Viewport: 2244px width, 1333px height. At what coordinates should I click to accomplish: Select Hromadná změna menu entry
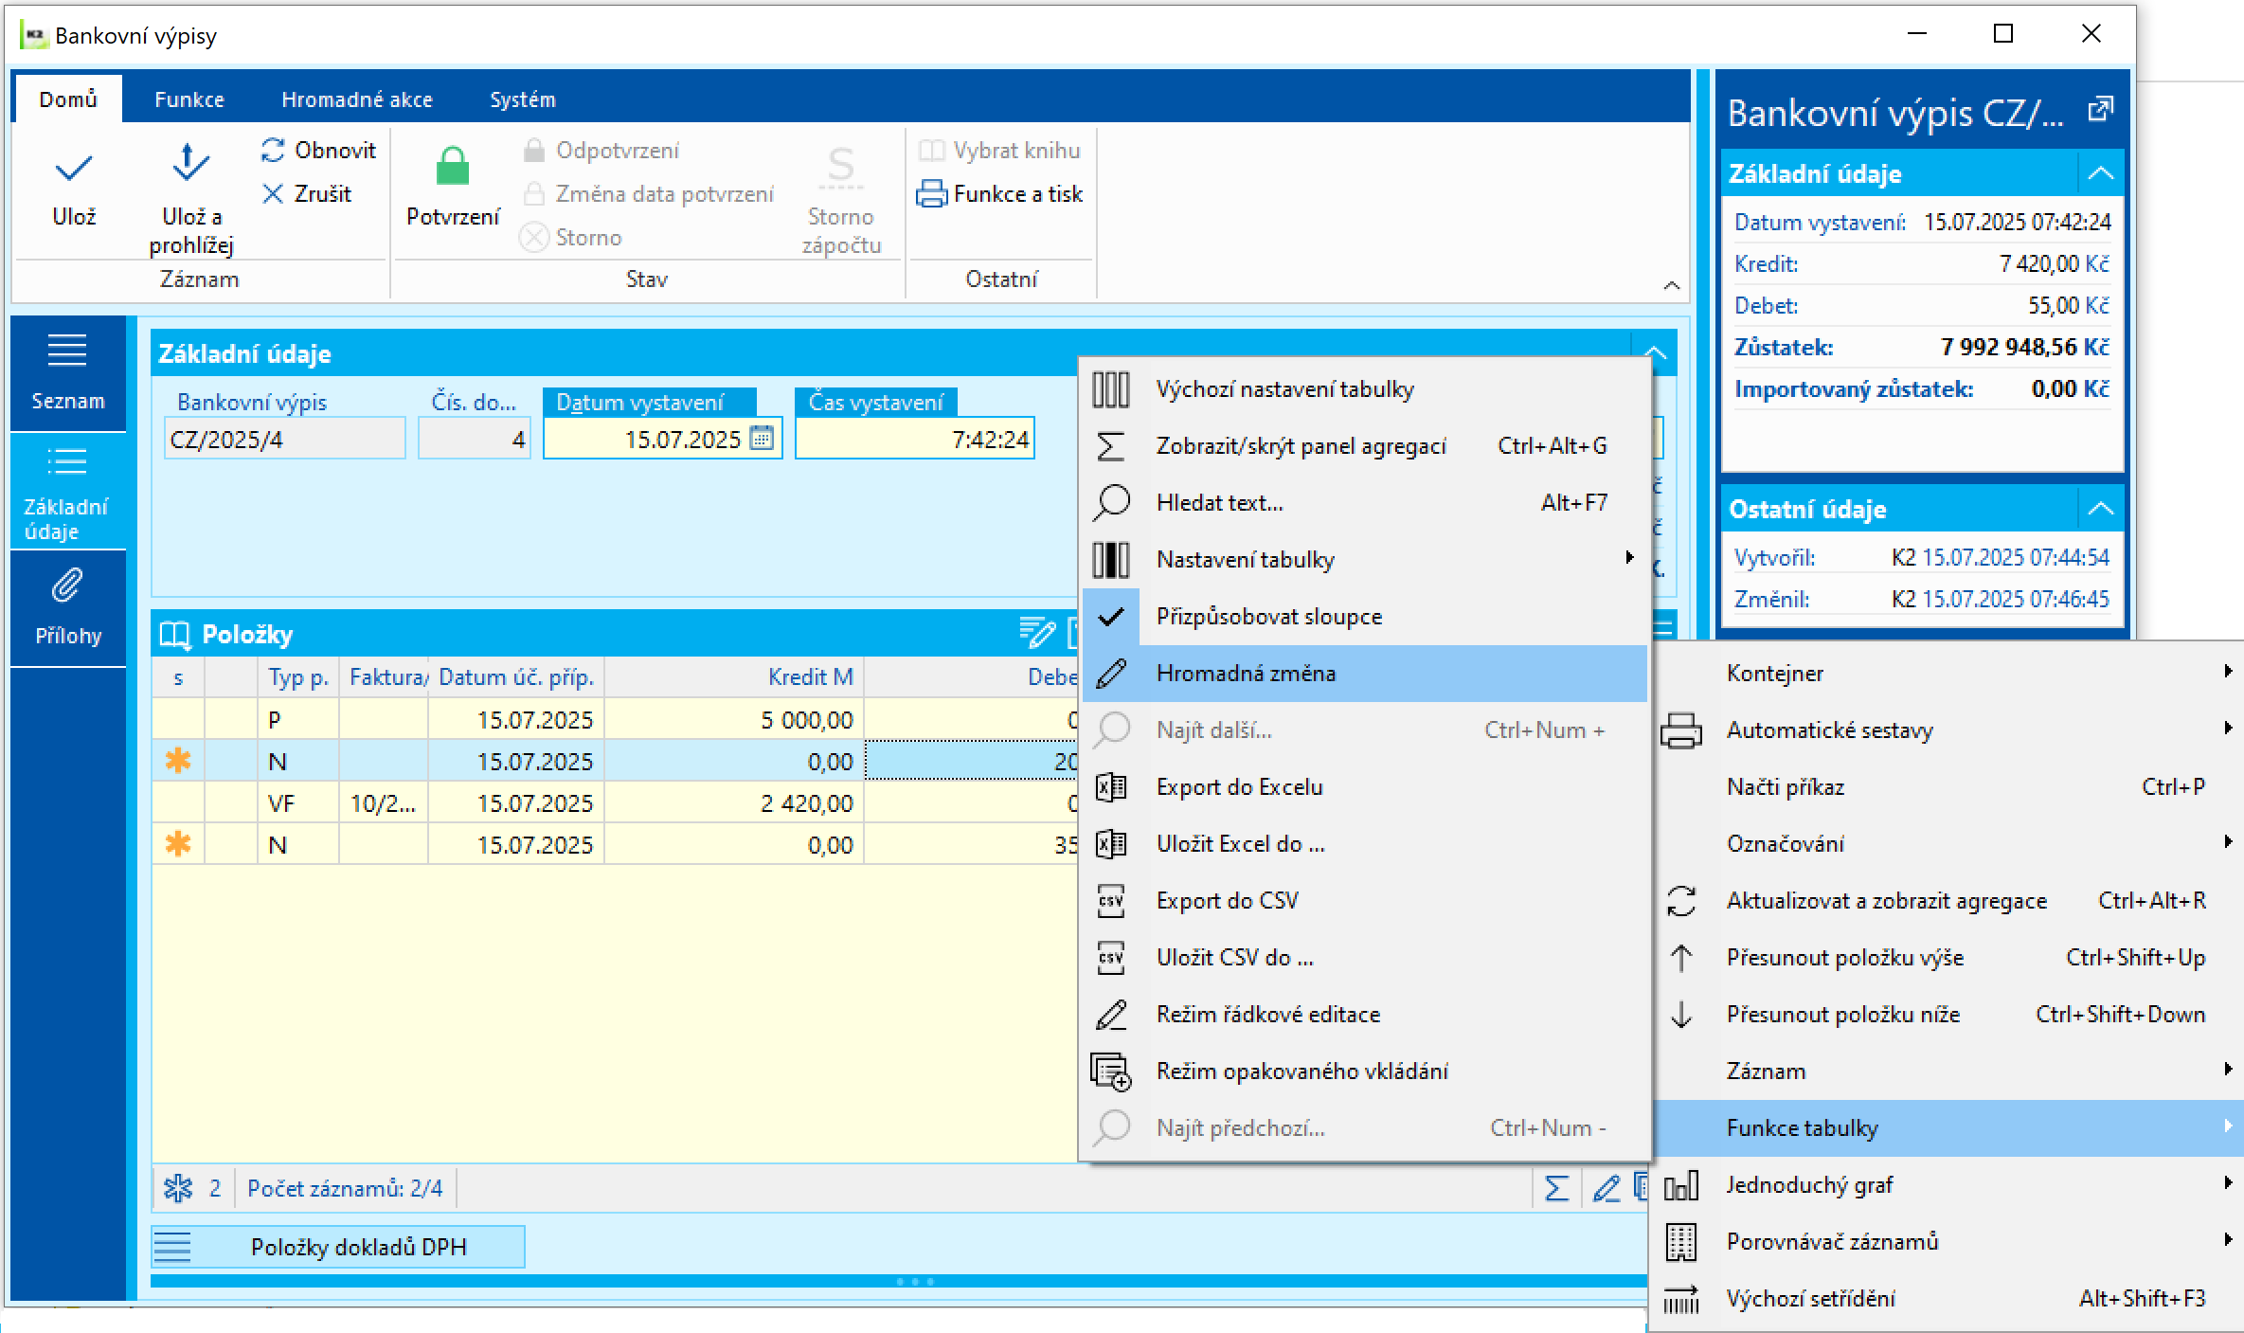coord(1246,674)
